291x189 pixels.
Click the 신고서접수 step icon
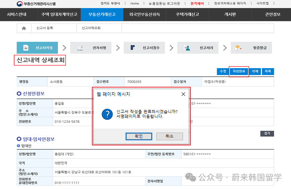pos(133,48)
